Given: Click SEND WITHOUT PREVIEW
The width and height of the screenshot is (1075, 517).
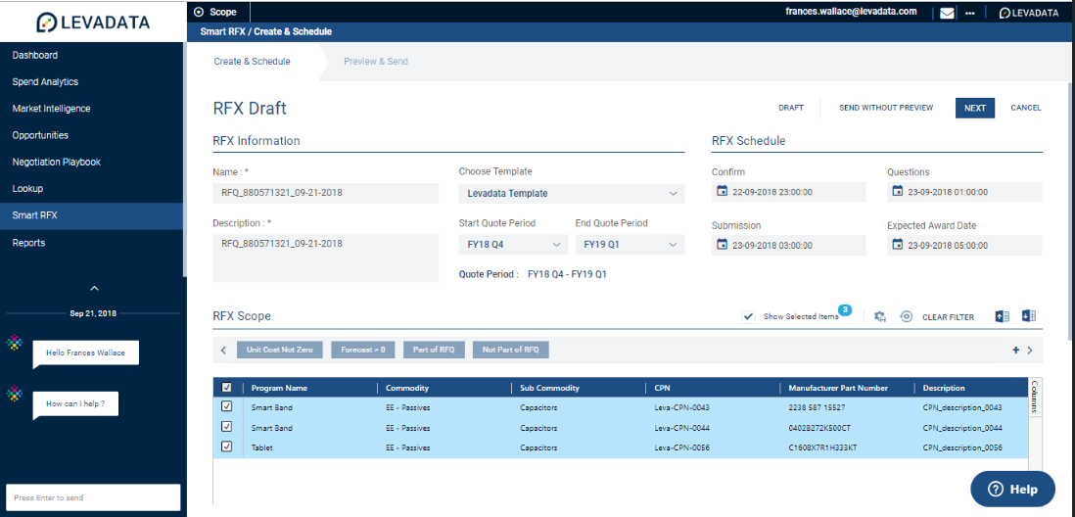Looking at the screenshot, I should click(886, 108).
